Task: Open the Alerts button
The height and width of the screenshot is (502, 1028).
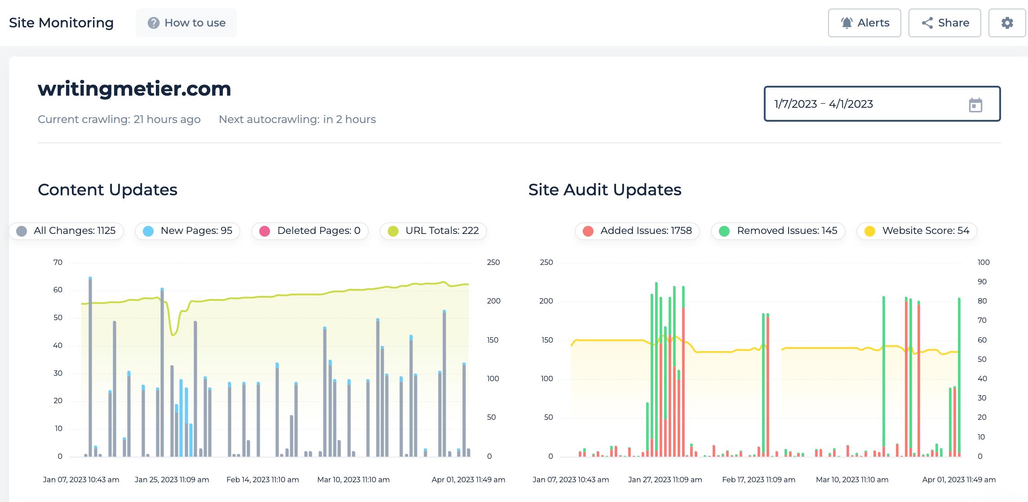Action: (864, 23)
